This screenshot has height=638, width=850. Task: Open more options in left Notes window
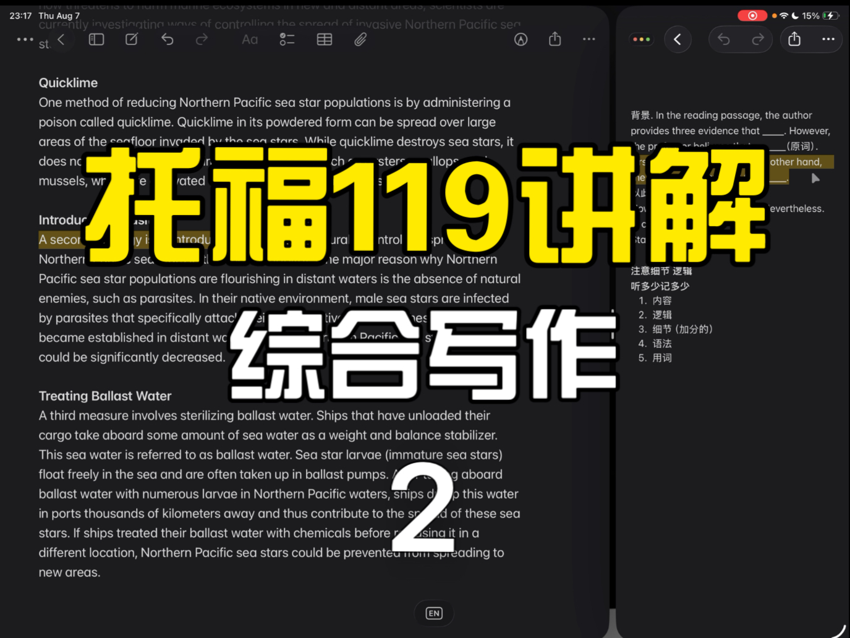(589, 39)
